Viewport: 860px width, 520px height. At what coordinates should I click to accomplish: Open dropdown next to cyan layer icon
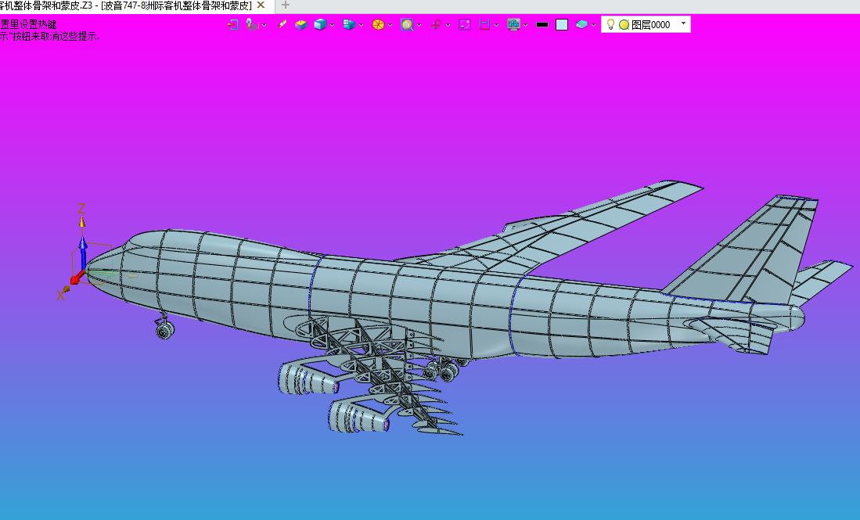tap(593, 25)
